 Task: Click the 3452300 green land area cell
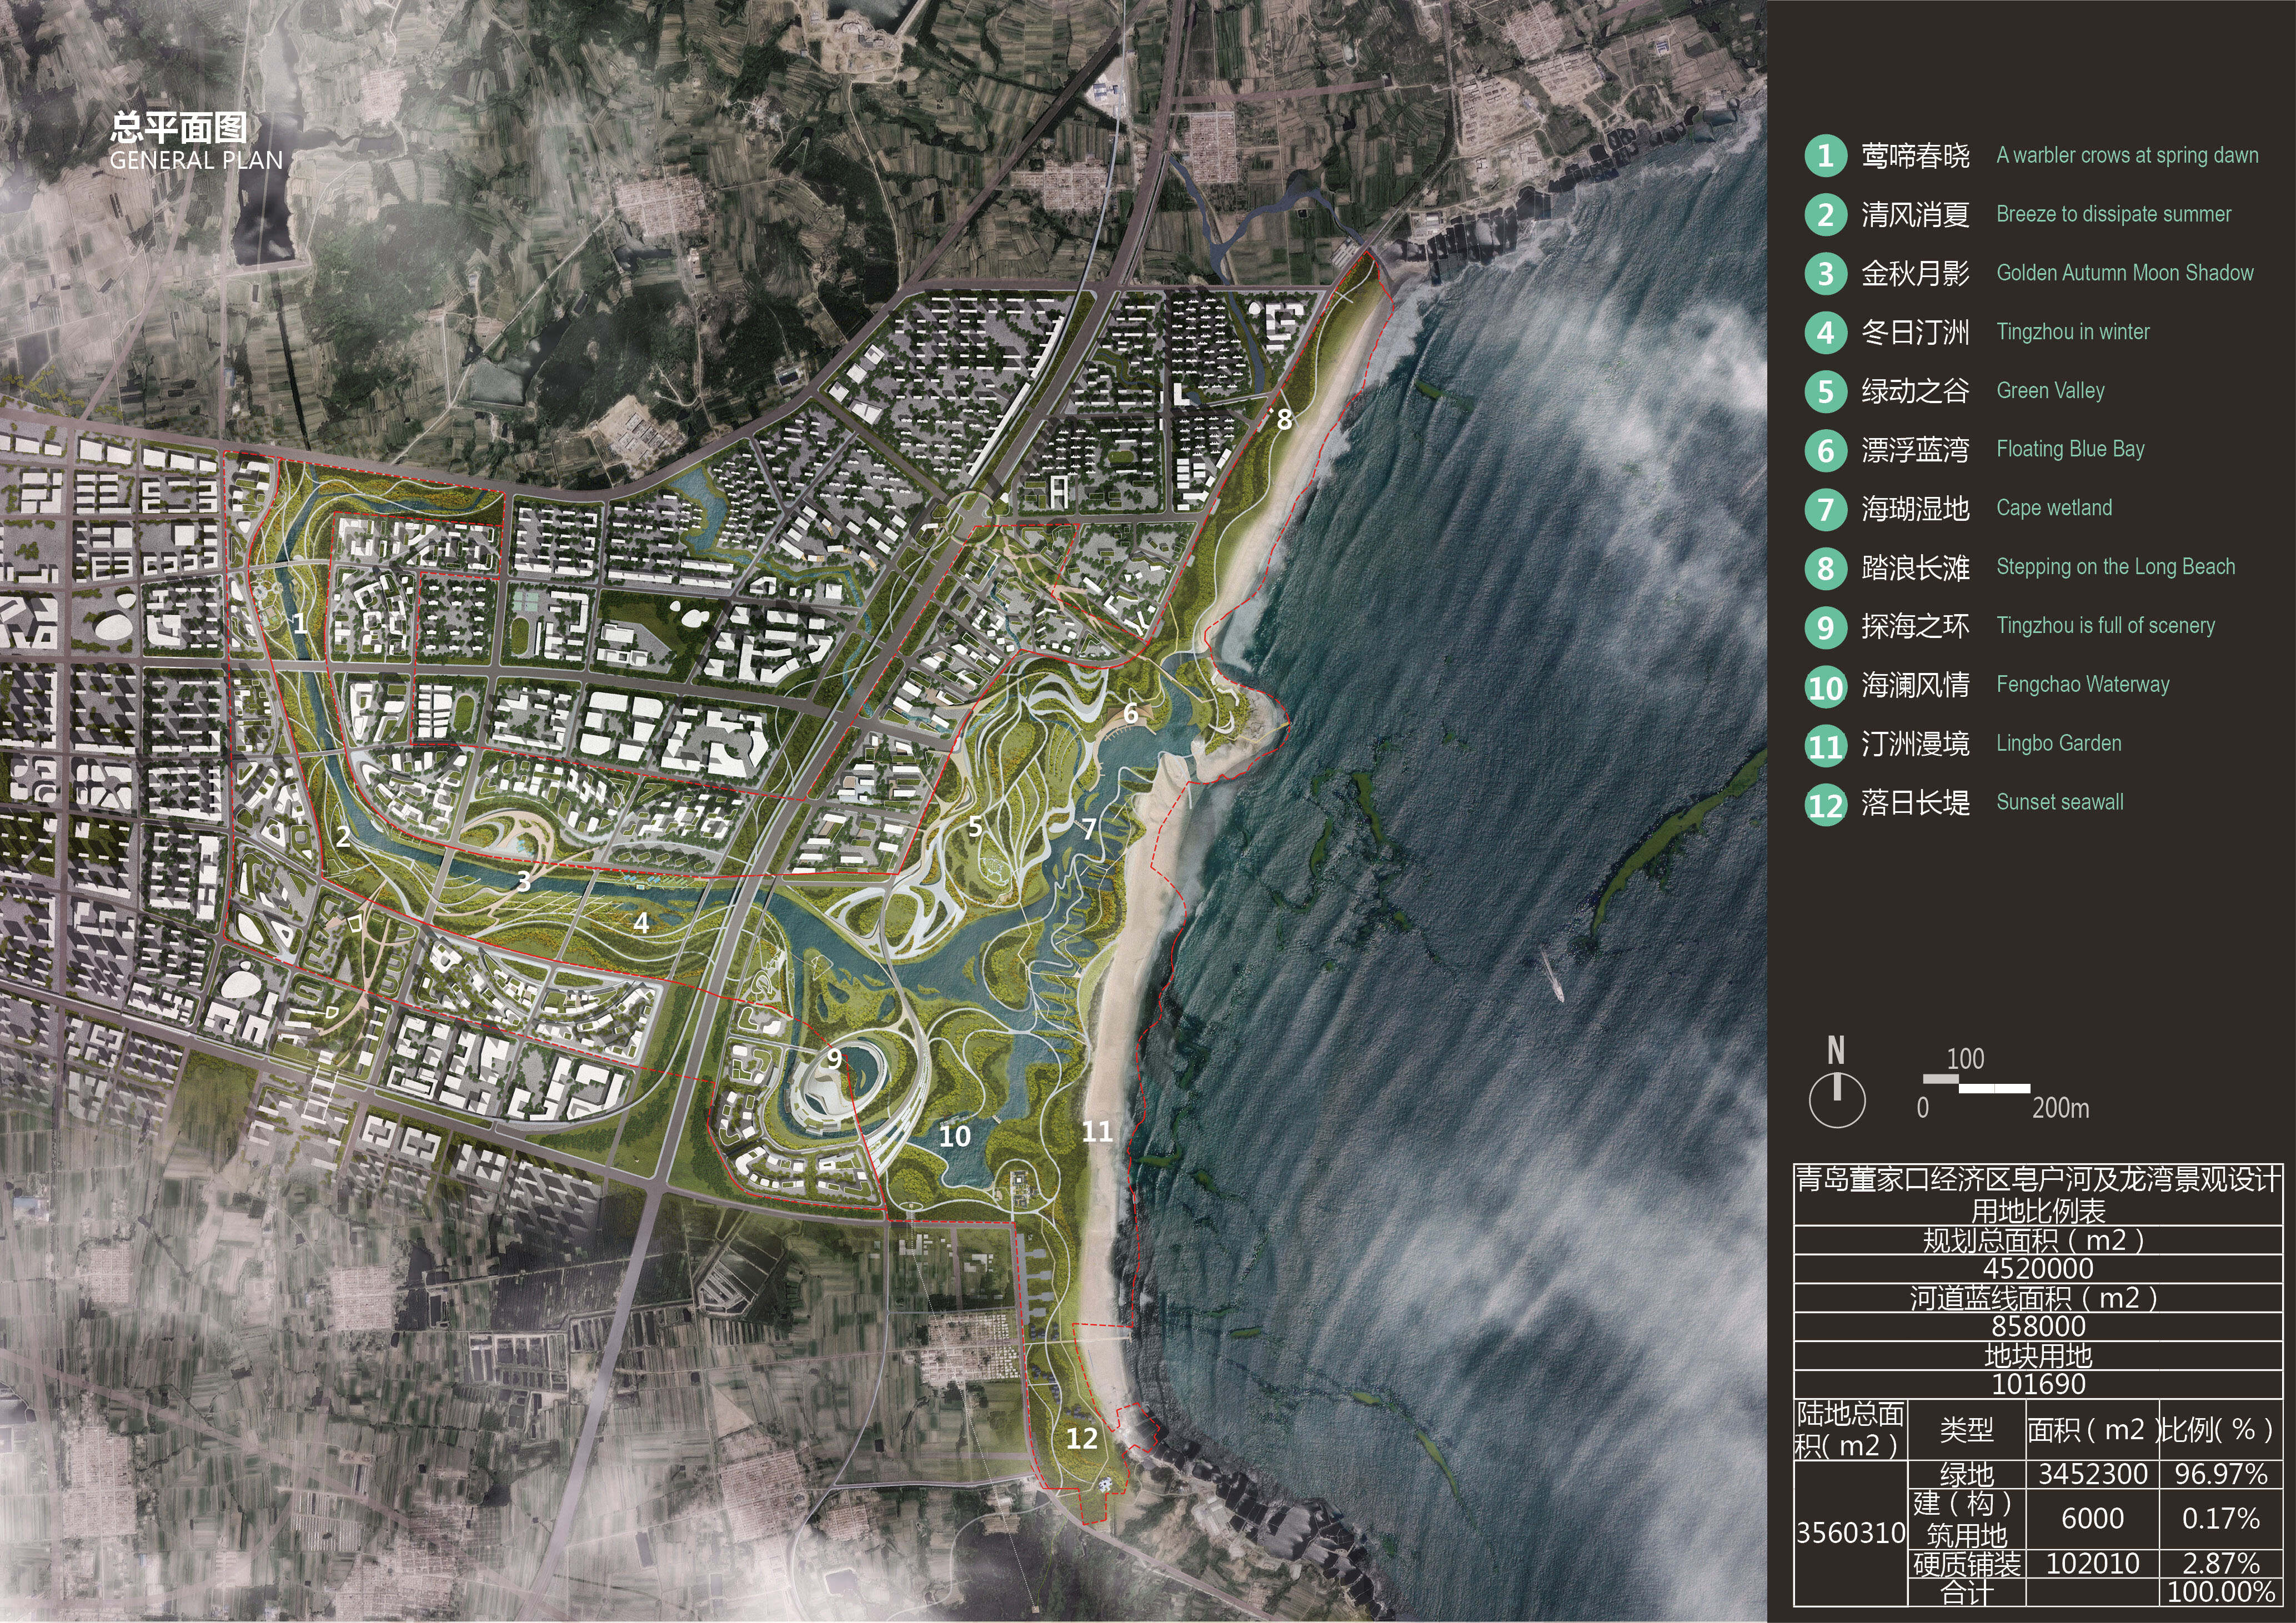tap(2093, 1474)
